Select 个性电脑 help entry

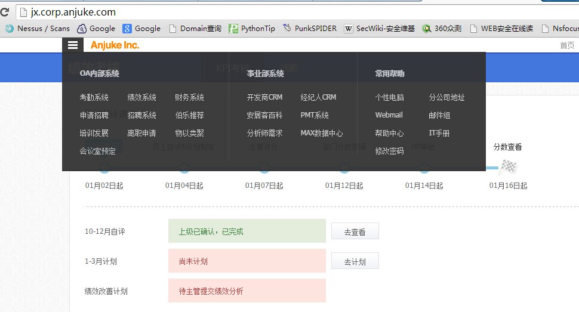(390, 97)
